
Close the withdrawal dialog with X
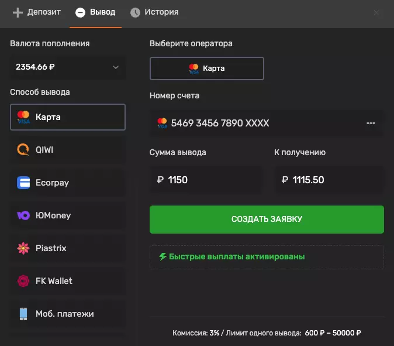point(376,12)
